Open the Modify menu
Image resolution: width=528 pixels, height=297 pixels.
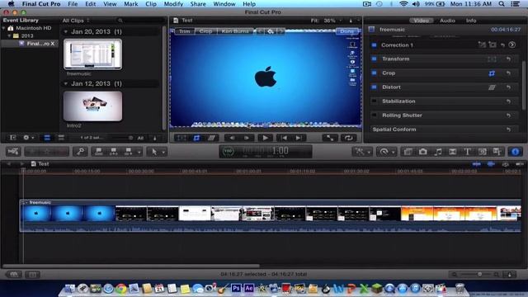(x=173, y=4)
